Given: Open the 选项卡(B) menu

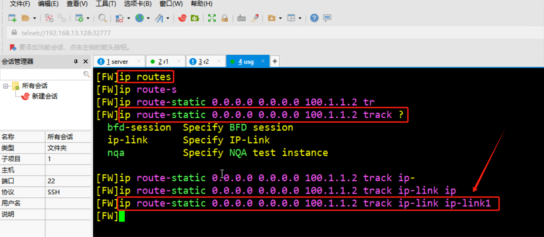Looking at the screenshot, I should click(x=137, y=4).
